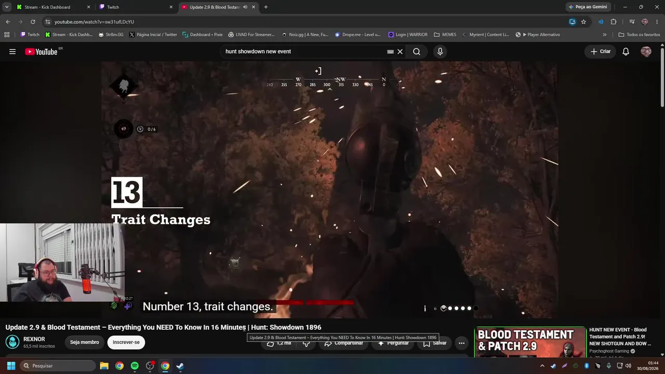Open YouTube notifications bell

[x=626, y=51]
